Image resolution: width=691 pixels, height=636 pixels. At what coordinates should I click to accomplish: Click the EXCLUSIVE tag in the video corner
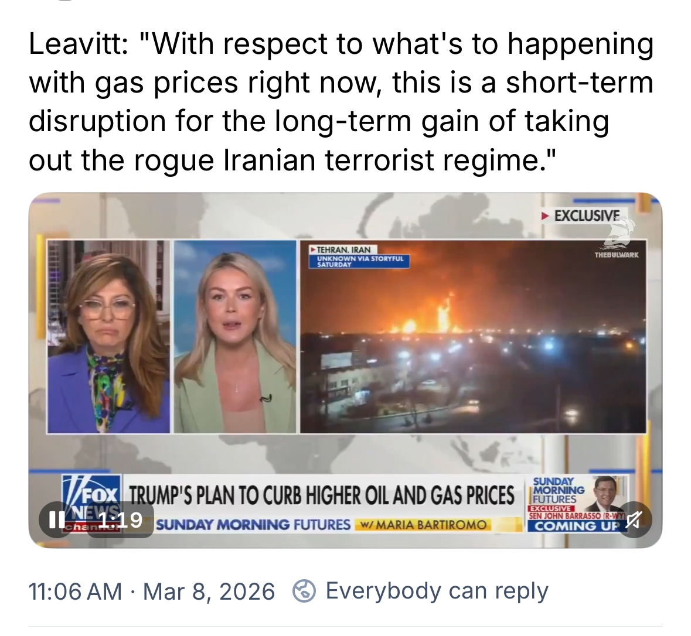click(x=582, y=216)
